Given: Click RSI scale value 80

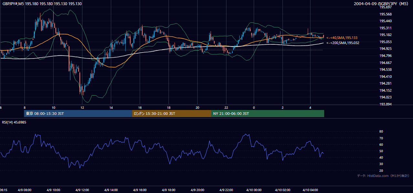Looking at the screenshot, I should click(381, 132).
